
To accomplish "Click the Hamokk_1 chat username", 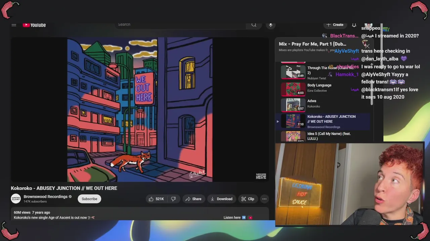I will tap(347, 74).
